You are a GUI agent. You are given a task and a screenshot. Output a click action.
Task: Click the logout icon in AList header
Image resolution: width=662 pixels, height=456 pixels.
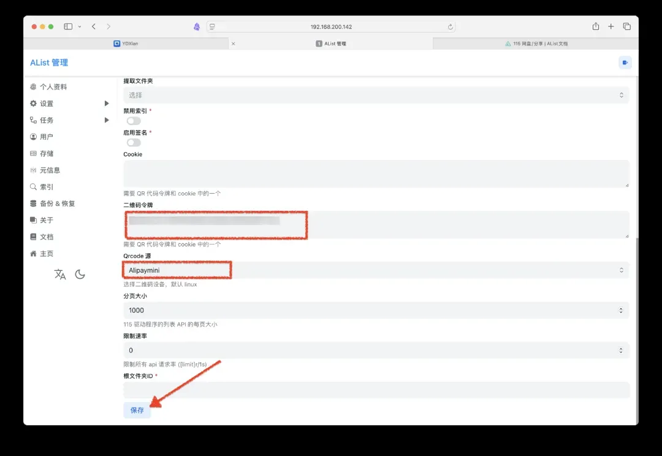click(x=625, y=63)
